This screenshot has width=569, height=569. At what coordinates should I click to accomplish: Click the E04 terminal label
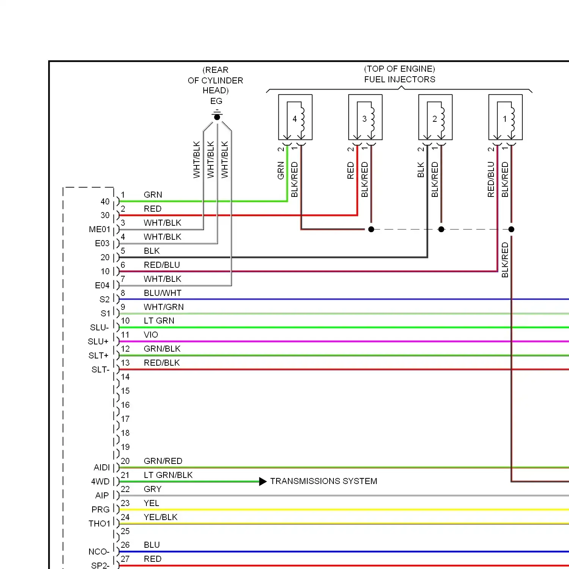(x=102, y=285)
